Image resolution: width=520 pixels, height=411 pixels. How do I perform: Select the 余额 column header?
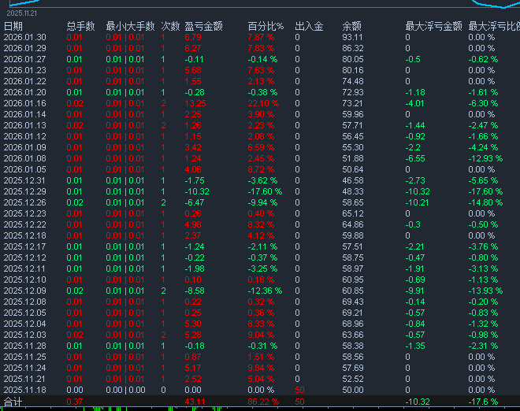(352, 26)
